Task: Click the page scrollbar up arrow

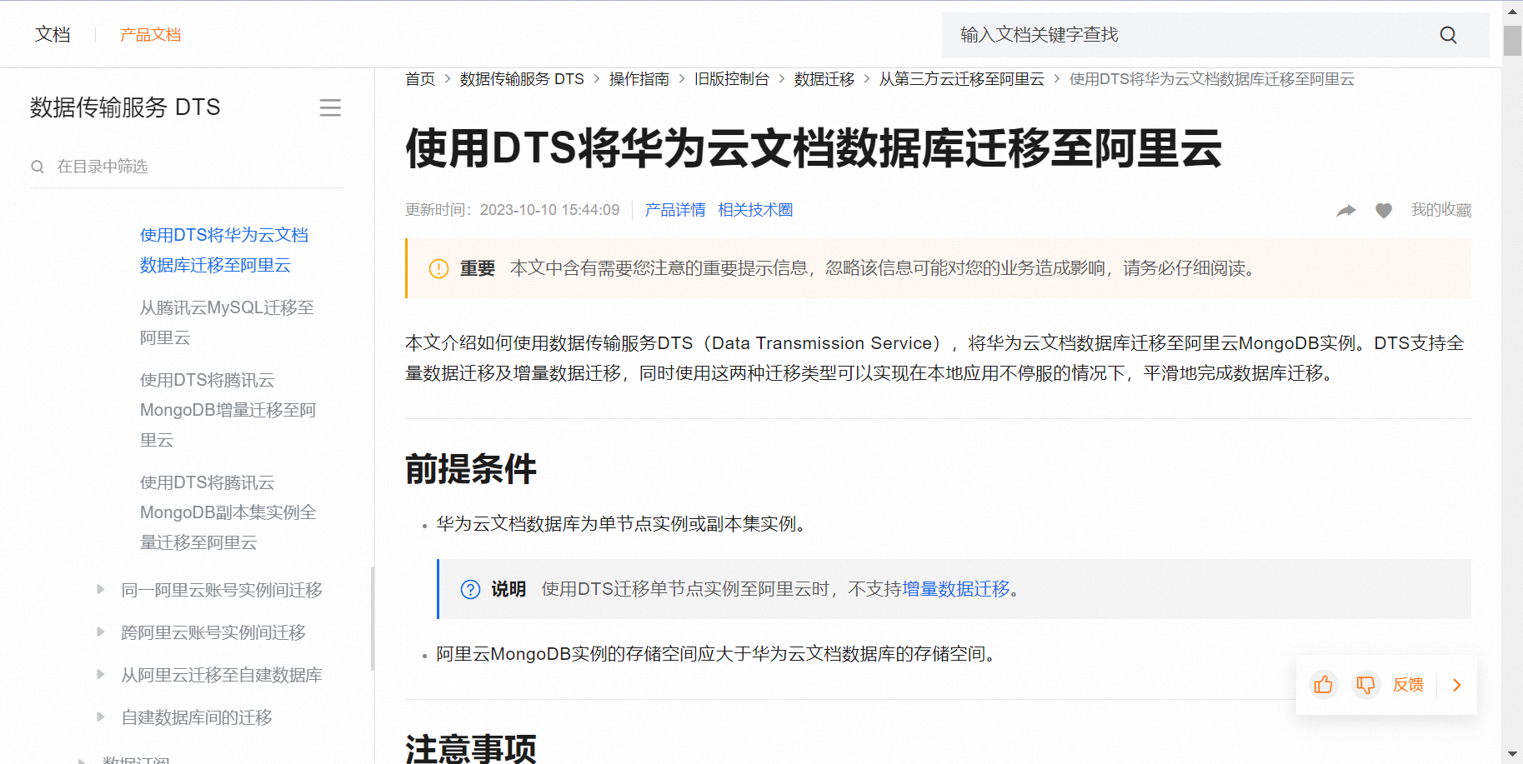Action: pyautogui.click(x=1512, y=12)
